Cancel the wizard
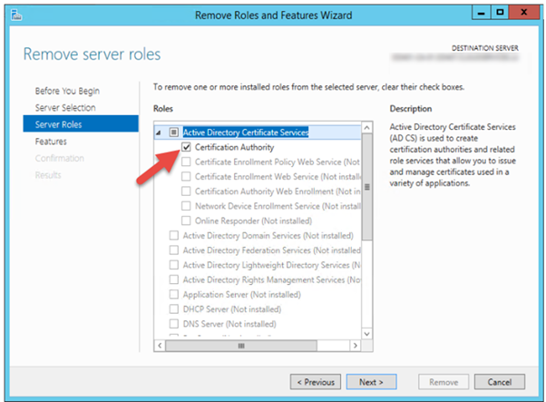The height and width of the screenshot is (402, 546). [x=500, y=382]
